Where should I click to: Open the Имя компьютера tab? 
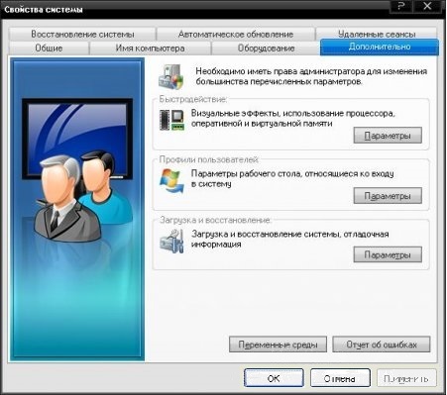[x=150, y=49]
